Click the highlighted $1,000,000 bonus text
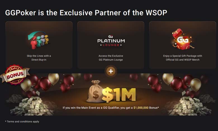218x131 pixels. (141, 108)
